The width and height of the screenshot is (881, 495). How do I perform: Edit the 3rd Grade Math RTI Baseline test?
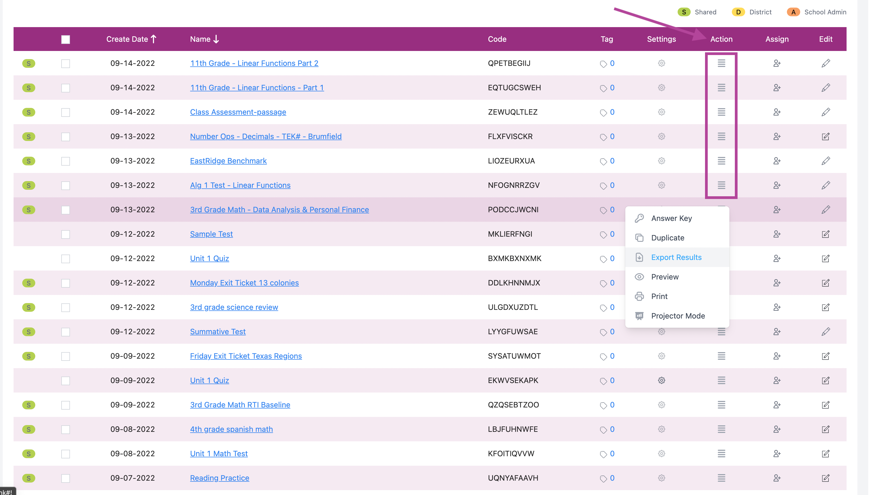(826, 405)
